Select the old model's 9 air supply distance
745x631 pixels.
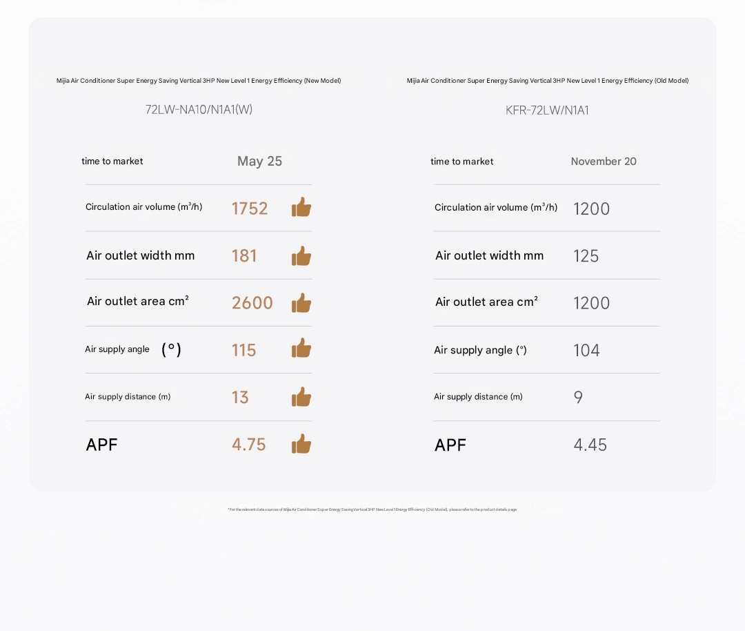[x=578, y=398]
